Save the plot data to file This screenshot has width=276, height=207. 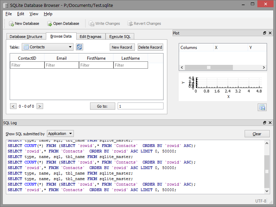point(262,107)
